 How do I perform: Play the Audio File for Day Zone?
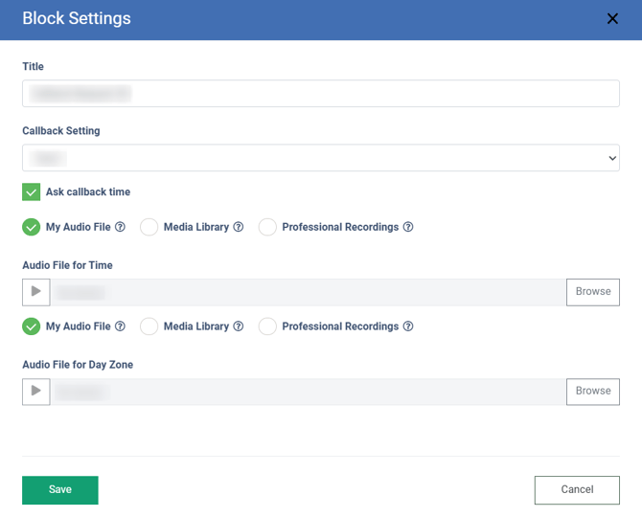[36, 392]
